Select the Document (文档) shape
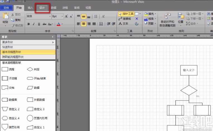 8,88
